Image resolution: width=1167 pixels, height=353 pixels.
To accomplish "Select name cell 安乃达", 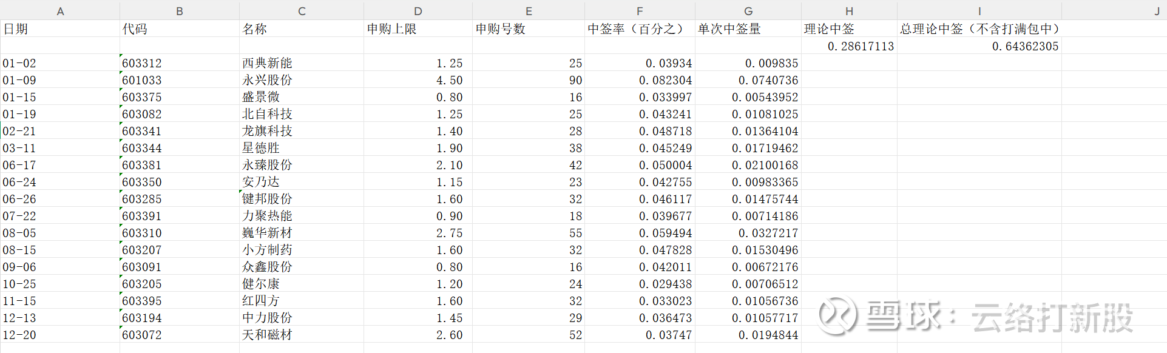I will [x=302, y=181].
